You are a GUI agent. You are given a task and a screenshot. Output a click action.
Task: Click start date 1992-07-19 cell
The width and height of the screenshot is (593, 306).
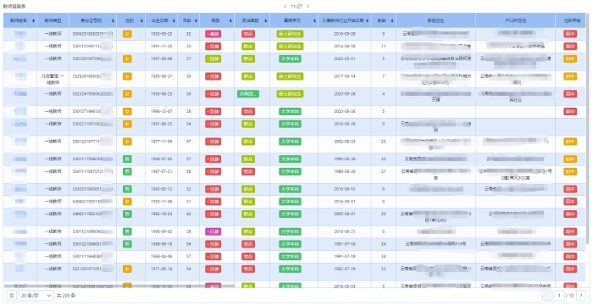[x=345, y=269]
